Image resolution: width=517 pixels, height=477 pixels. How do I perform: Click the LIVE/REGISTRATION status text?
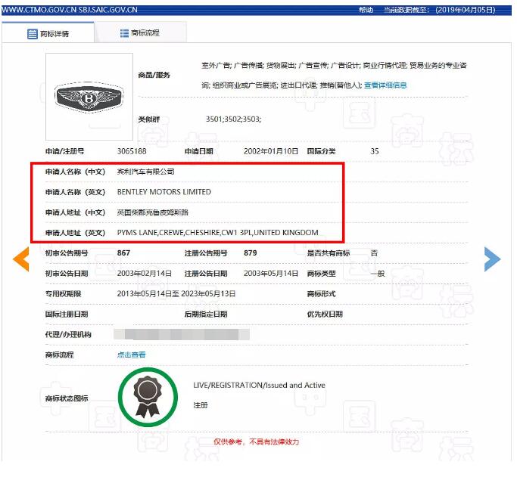coord(259,386)
